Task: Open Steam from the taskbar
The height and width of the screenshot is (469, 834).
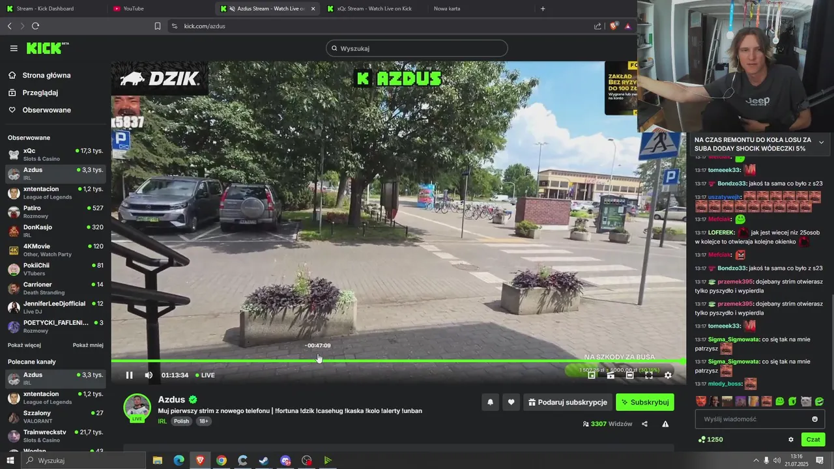Action: [x=264, y=461]
